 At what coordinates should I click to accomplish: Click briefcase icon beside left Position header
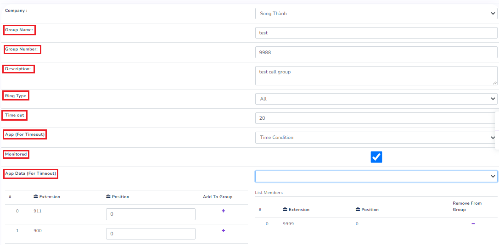[x=108, y=197]
